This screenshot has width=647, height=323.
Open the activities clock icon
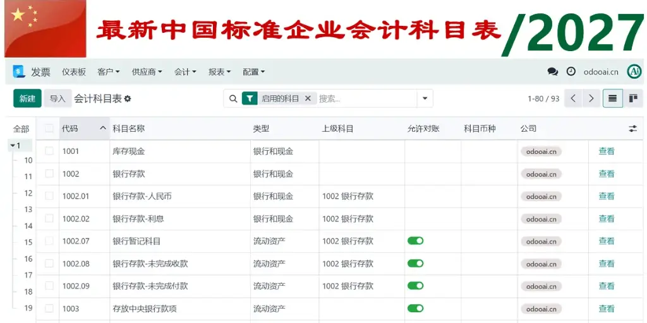(571, 71)
